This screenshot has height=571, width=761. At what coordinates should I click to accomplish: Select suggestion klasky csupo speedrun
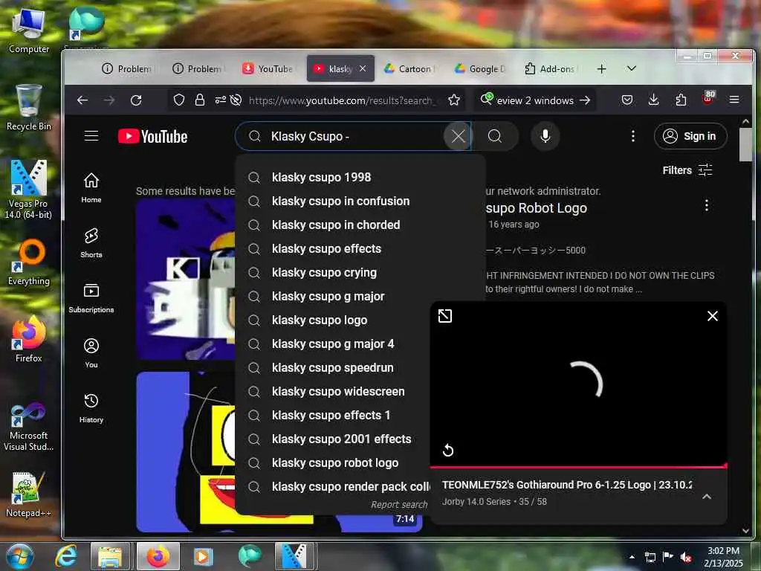tap(333, 367)
